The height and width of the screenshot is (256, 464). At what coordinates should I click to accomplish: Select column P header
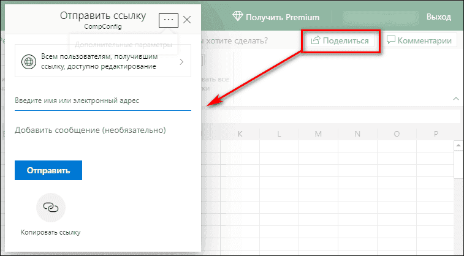point(436,134)
